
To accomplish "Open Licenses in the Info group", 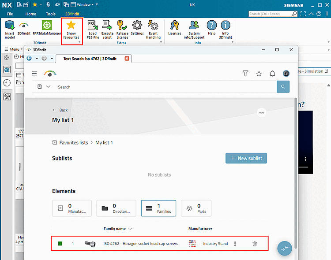I will coord(175,28).
